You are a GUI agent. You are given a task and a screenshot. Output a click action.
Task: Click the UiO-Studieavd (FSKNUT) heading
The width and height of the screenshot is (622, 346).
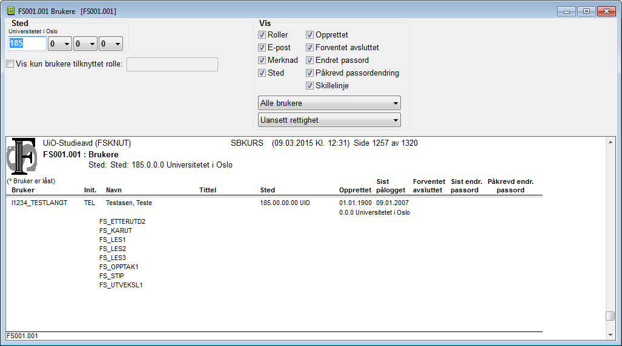(87, 143)
